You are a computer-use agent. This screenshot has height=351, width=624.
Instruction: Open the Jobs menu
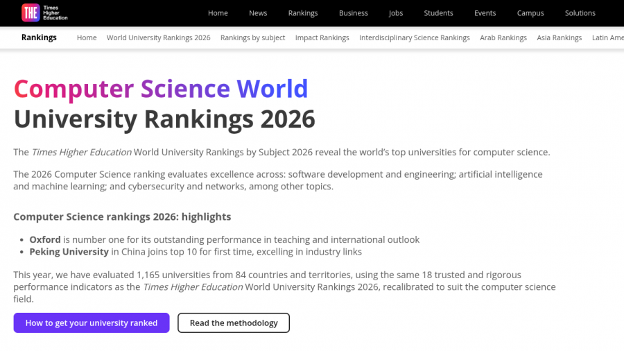point(396,13)
